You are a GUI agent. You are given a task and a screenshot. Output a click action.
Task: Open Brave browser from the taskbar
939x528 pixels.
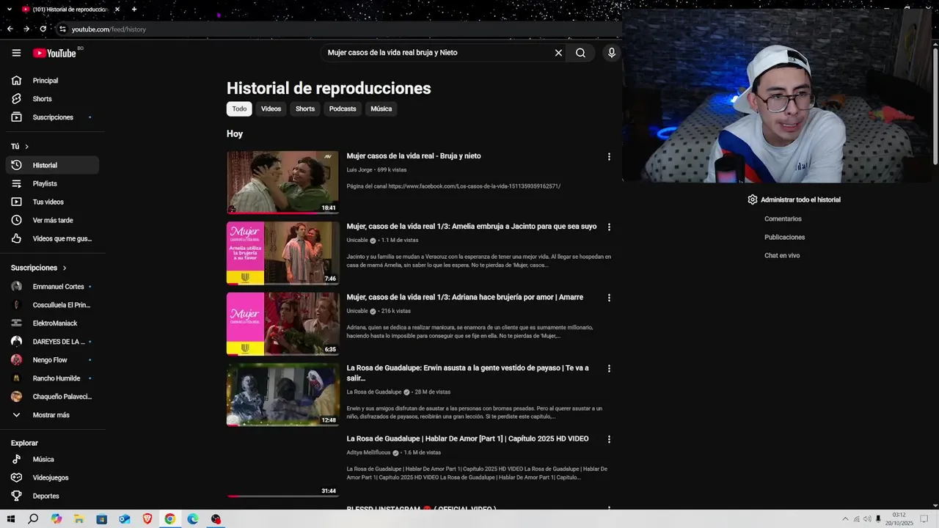point(147,519)
